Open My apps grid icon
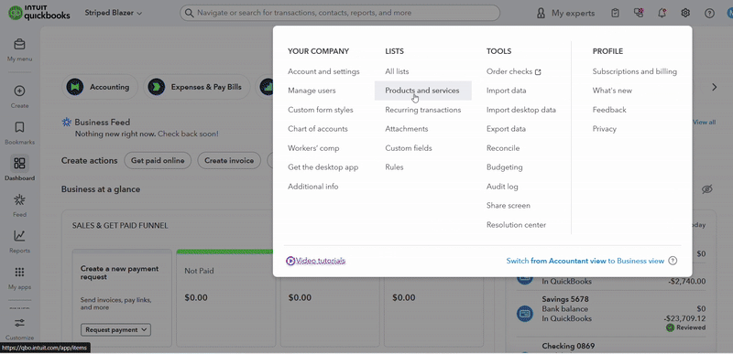The image size is (733, 354). pos(19,273)
